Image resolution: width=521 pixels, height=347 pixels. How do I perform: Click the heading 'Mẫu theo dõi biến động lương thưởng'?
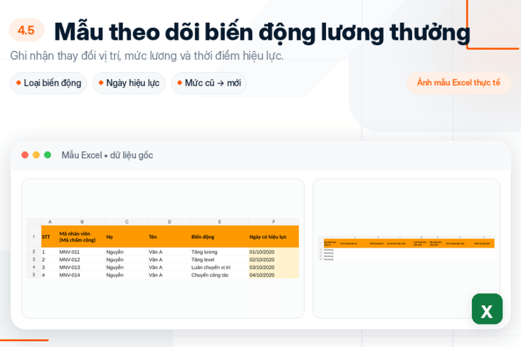pyautogui.click(x=262, y=32)
